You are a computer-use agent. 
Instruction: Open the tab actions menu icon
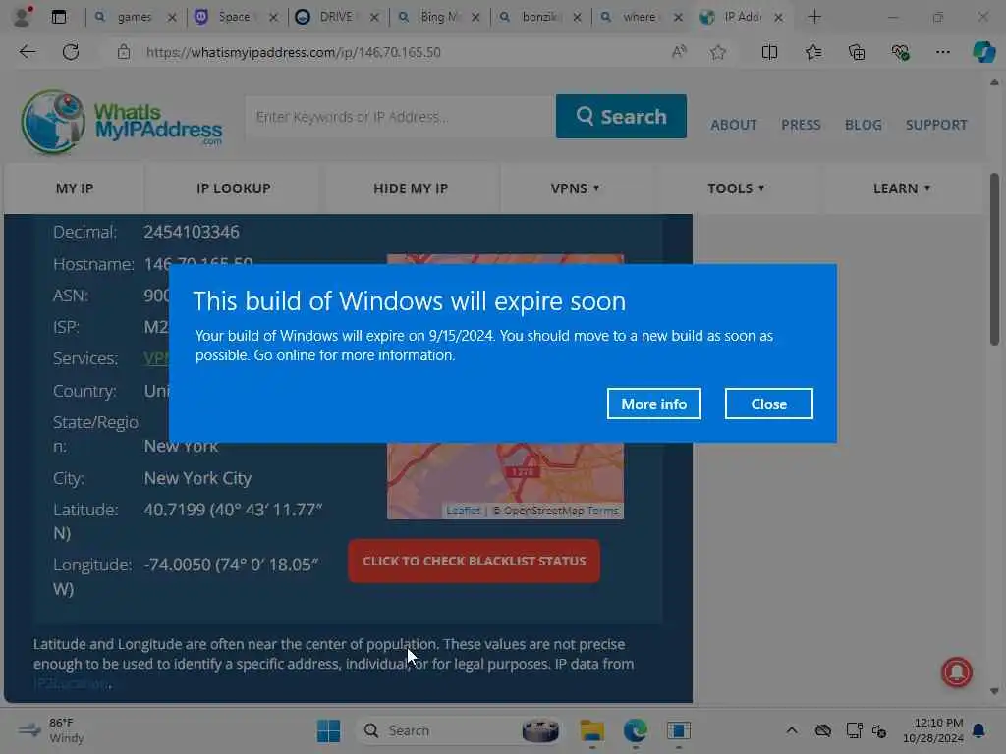coord(59,17)
